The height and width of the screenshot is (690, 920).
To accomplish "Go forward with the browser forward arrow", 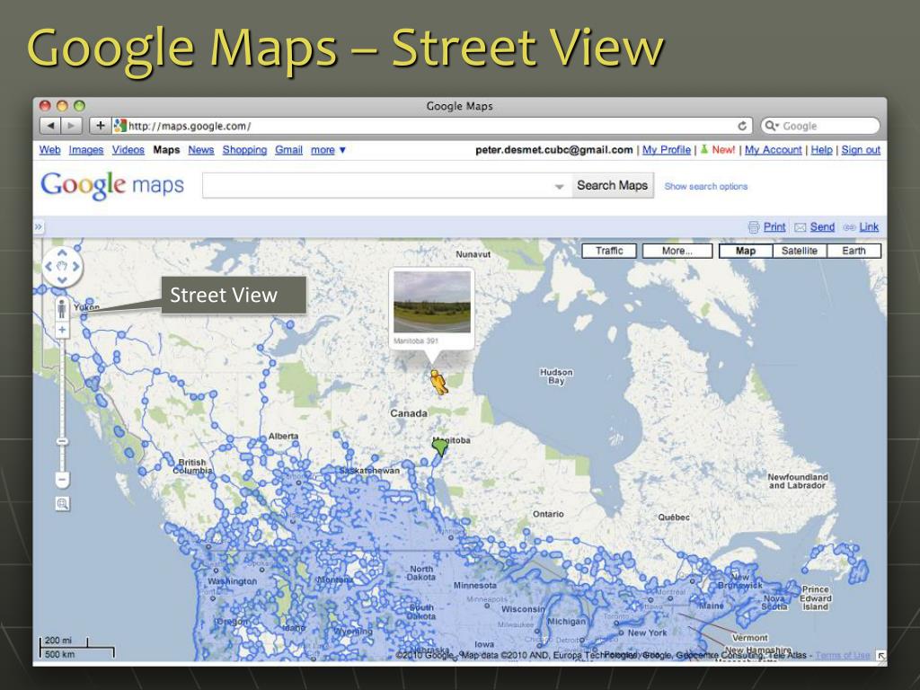I will point(72,126).
